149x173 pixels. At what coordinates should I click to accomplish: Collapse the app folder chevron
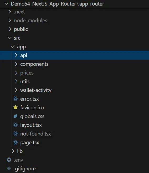13,47
